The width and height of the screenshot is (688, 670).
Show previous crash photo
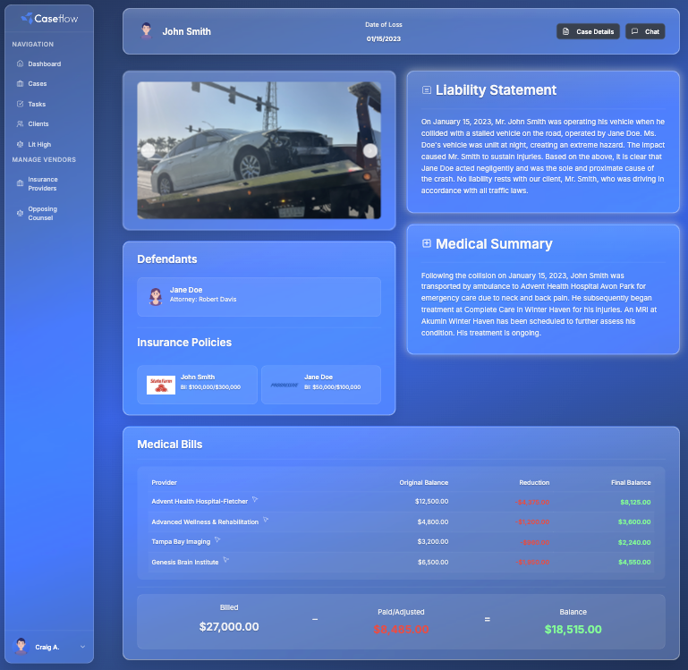tap(148, 150)
